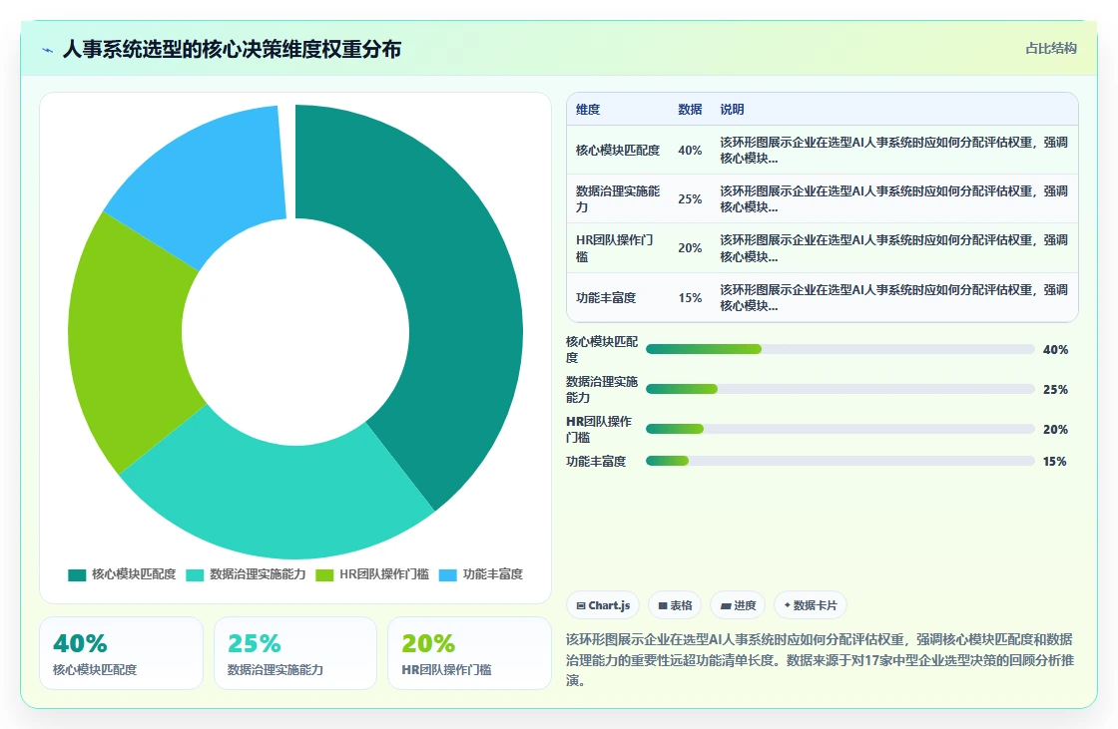Click the 20% cell in the table
Viewport: 1118px width, 729px height.
690,248
